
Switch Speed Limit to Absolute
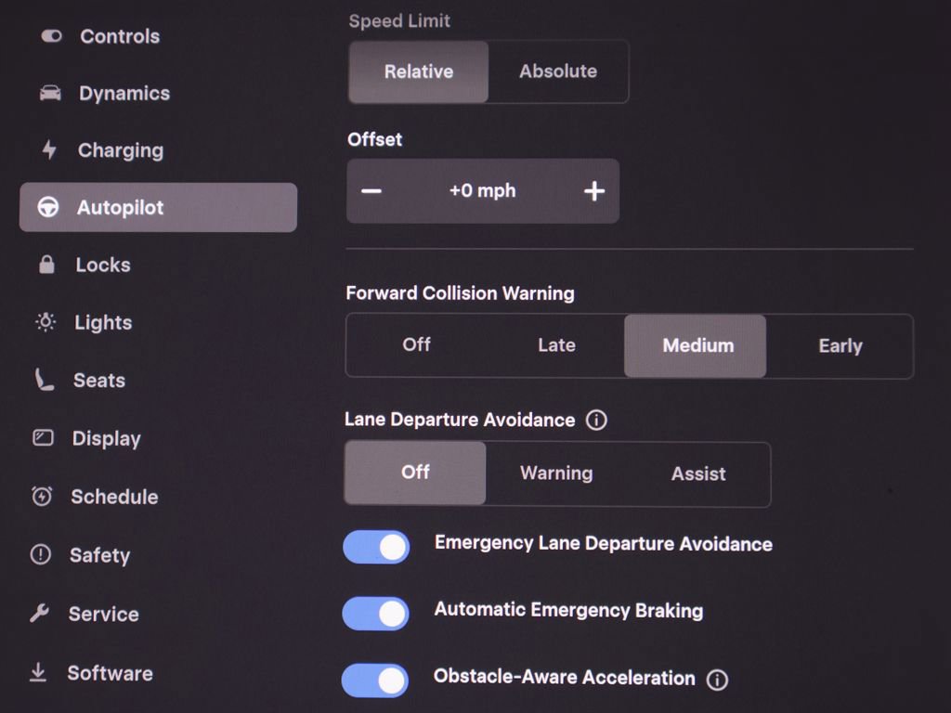click(557, 71)
